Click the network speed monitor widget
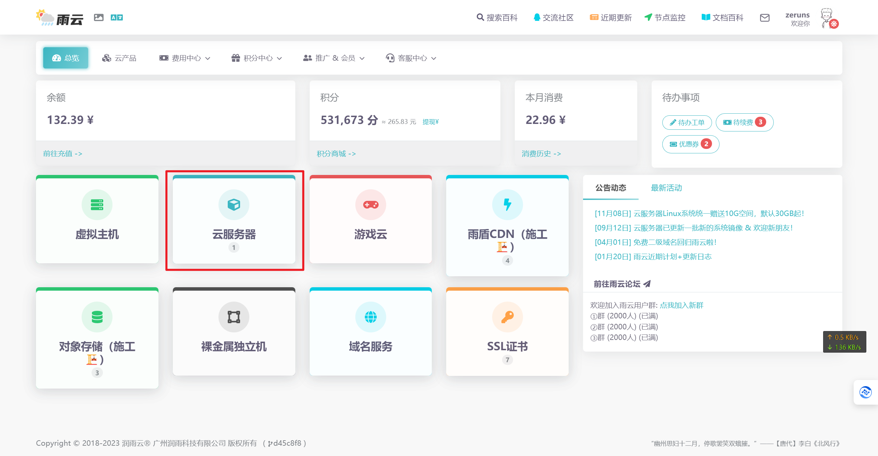This screenshot has height=456, width=878. coord(844,342)
